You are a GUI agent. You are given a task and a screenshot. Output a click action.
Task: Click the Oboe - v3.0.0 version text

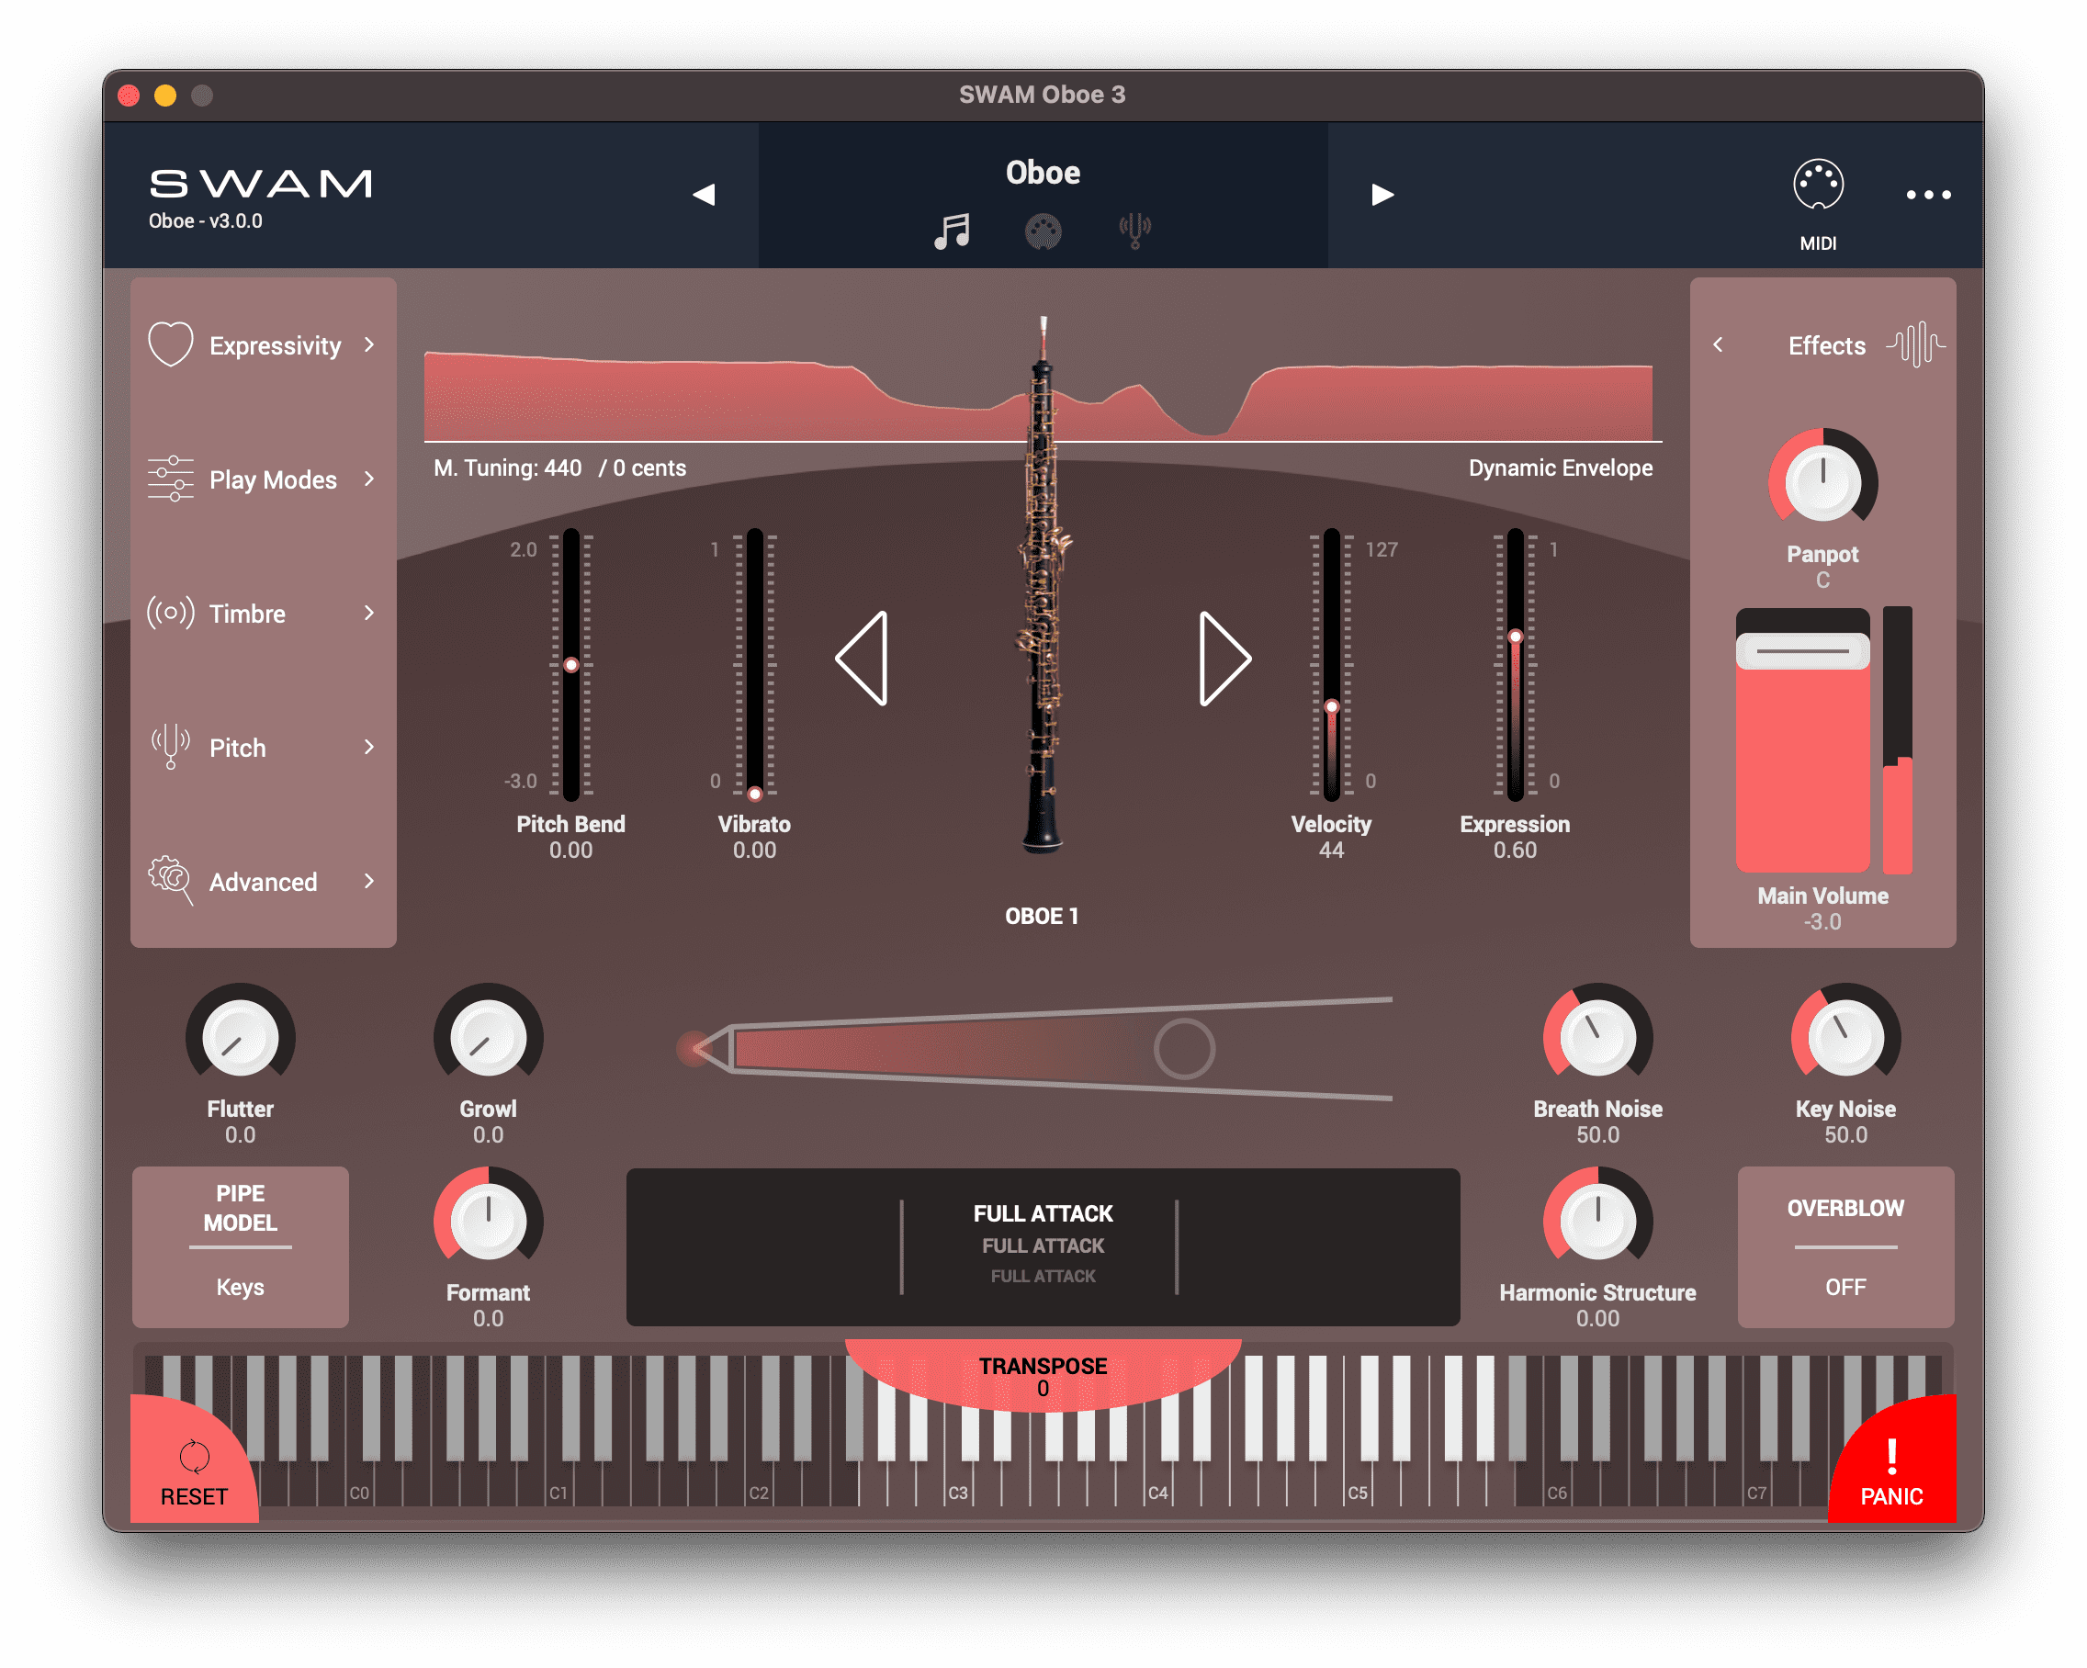[x=205, y=221]
